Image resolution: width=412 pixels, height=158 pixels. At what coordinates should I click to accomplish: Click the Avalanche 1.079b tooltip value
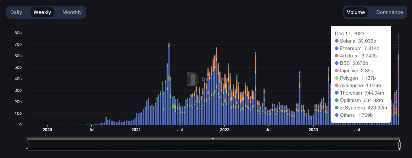point(373,86)
